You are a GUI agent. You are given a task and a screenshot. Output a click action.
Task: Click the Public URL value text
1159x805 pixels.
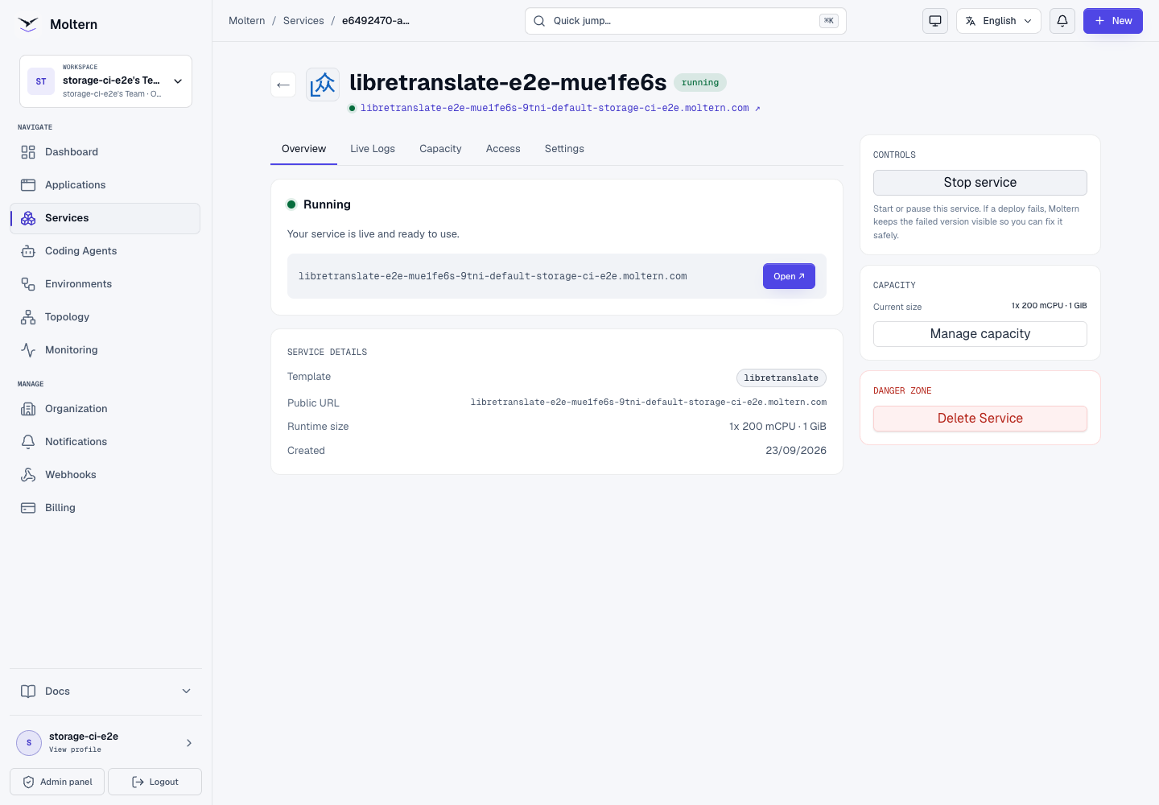pyautogui.click(x=649, y=402)
